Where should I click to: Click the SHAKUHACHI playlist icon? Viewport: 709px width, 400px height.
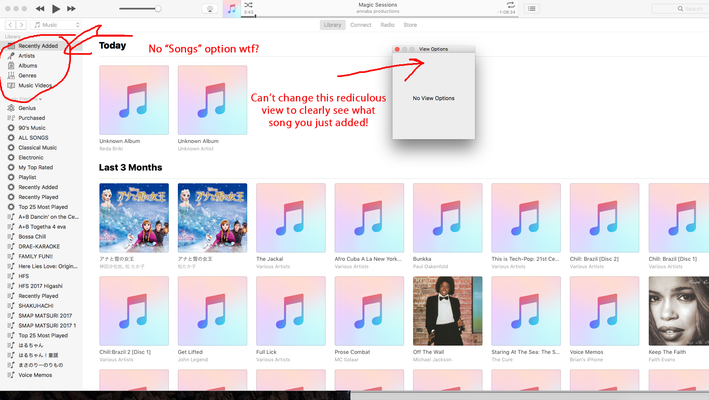[x=11, y=306]
